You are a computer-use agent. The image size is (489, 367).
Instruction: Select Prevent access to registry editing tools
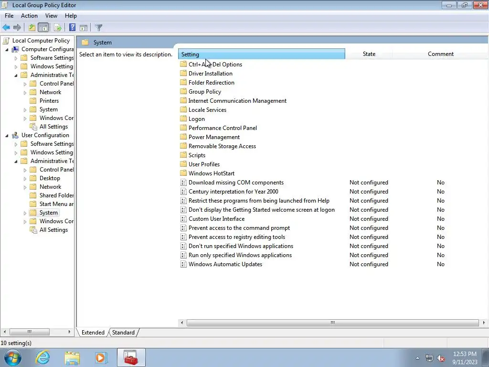coord(237,237)
